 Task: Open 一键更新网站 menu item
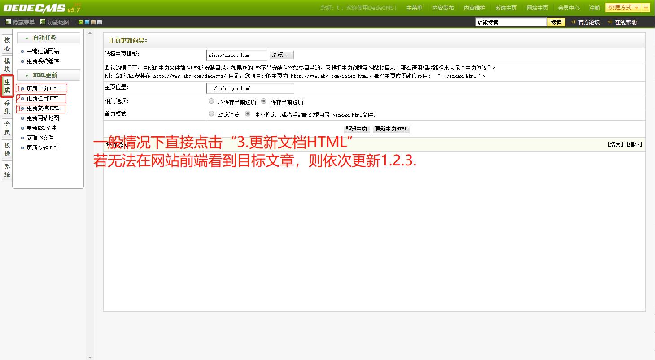43,51
